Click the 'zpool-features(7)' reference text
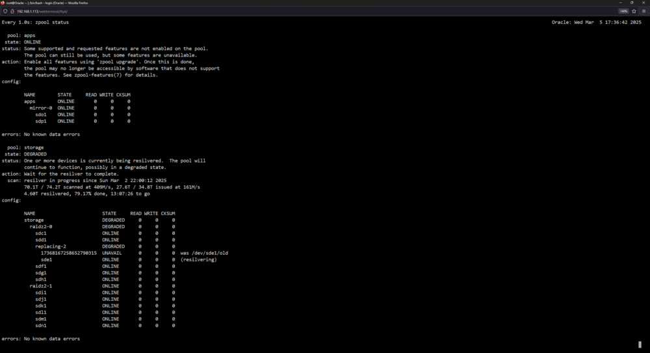The height and width of the screenshot is (353, 650). 98,75
